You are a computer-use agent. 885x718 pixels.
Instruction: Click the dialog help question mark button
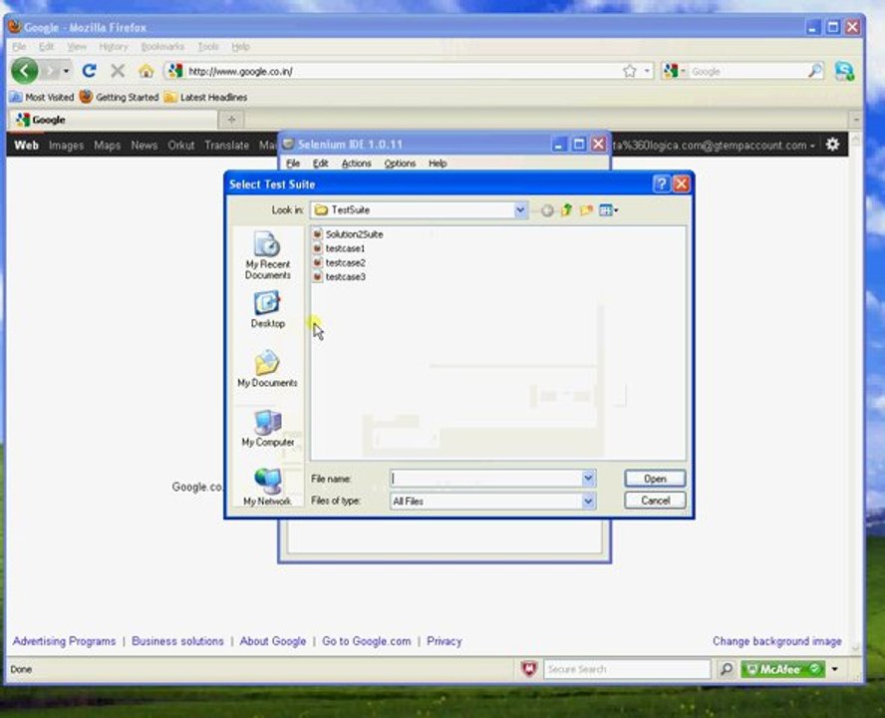click(x=661, y=183)
